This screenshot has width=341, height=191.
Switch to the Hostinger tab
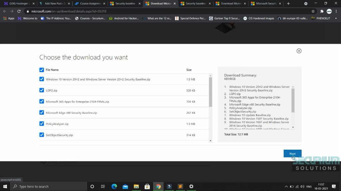19,3
